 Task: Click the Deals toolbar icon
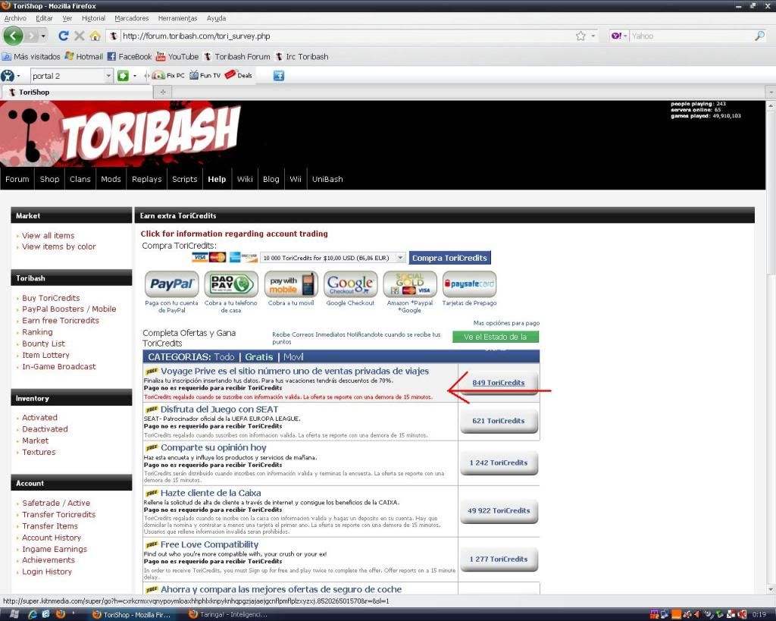point(239,76)
